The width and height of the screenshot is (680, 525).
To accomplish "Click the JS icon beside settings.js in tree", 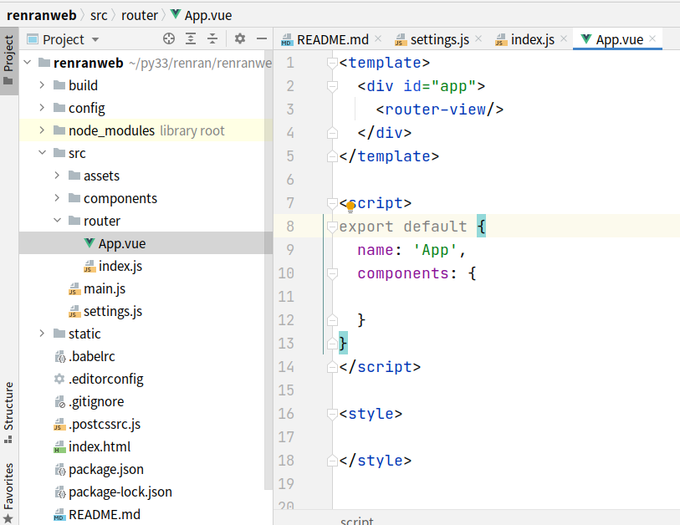I will point(74,311).
